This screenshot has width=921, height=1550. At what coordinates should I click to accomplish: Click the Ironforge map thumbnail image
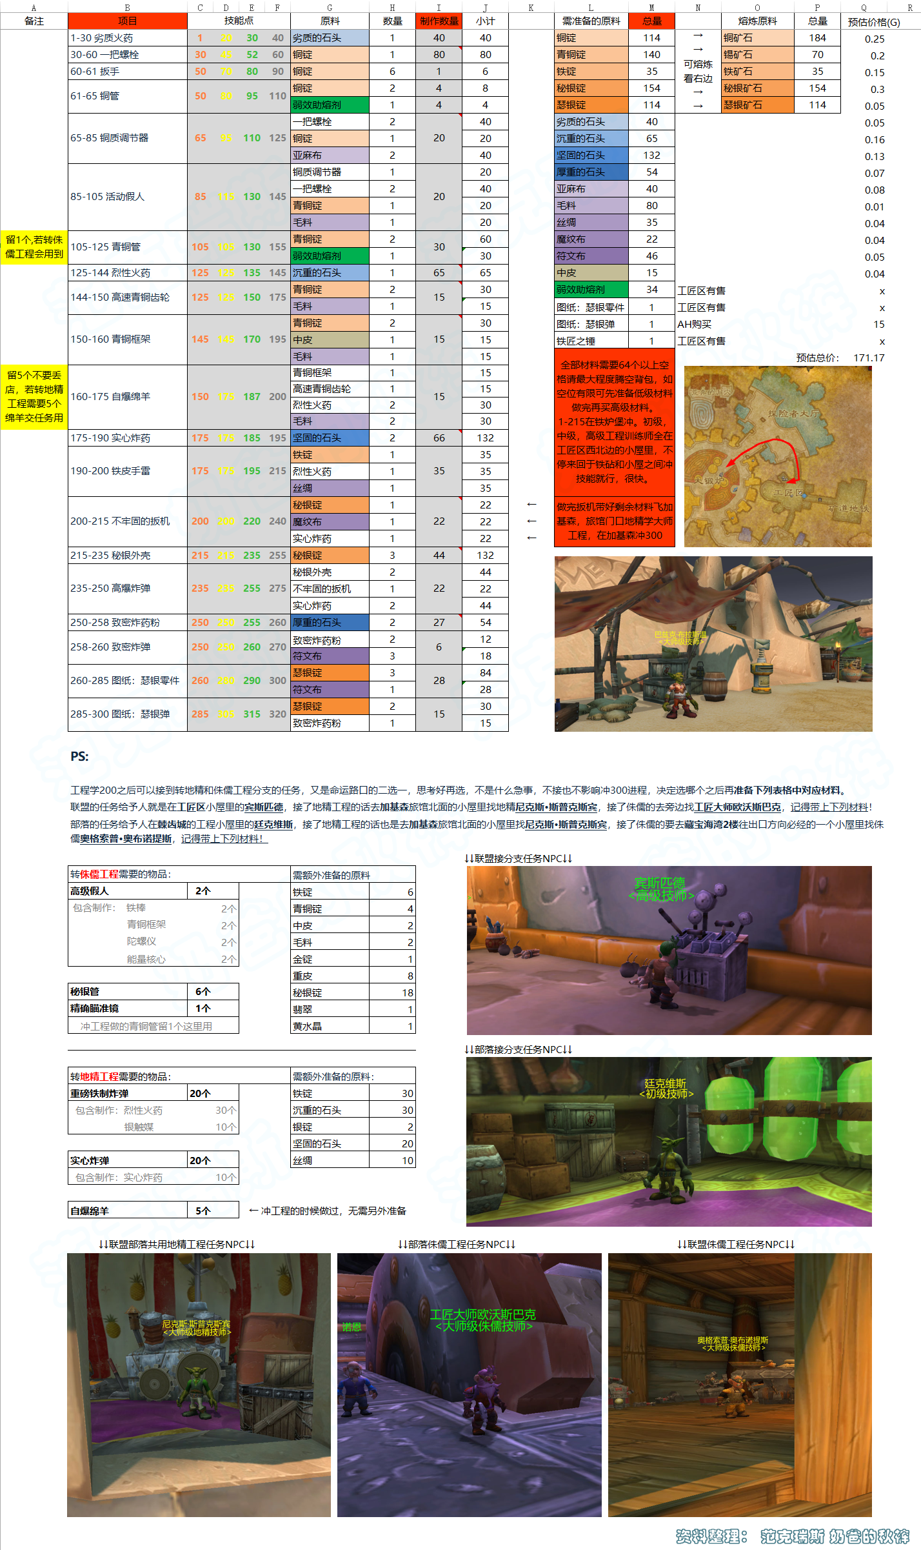pos(778,456)
